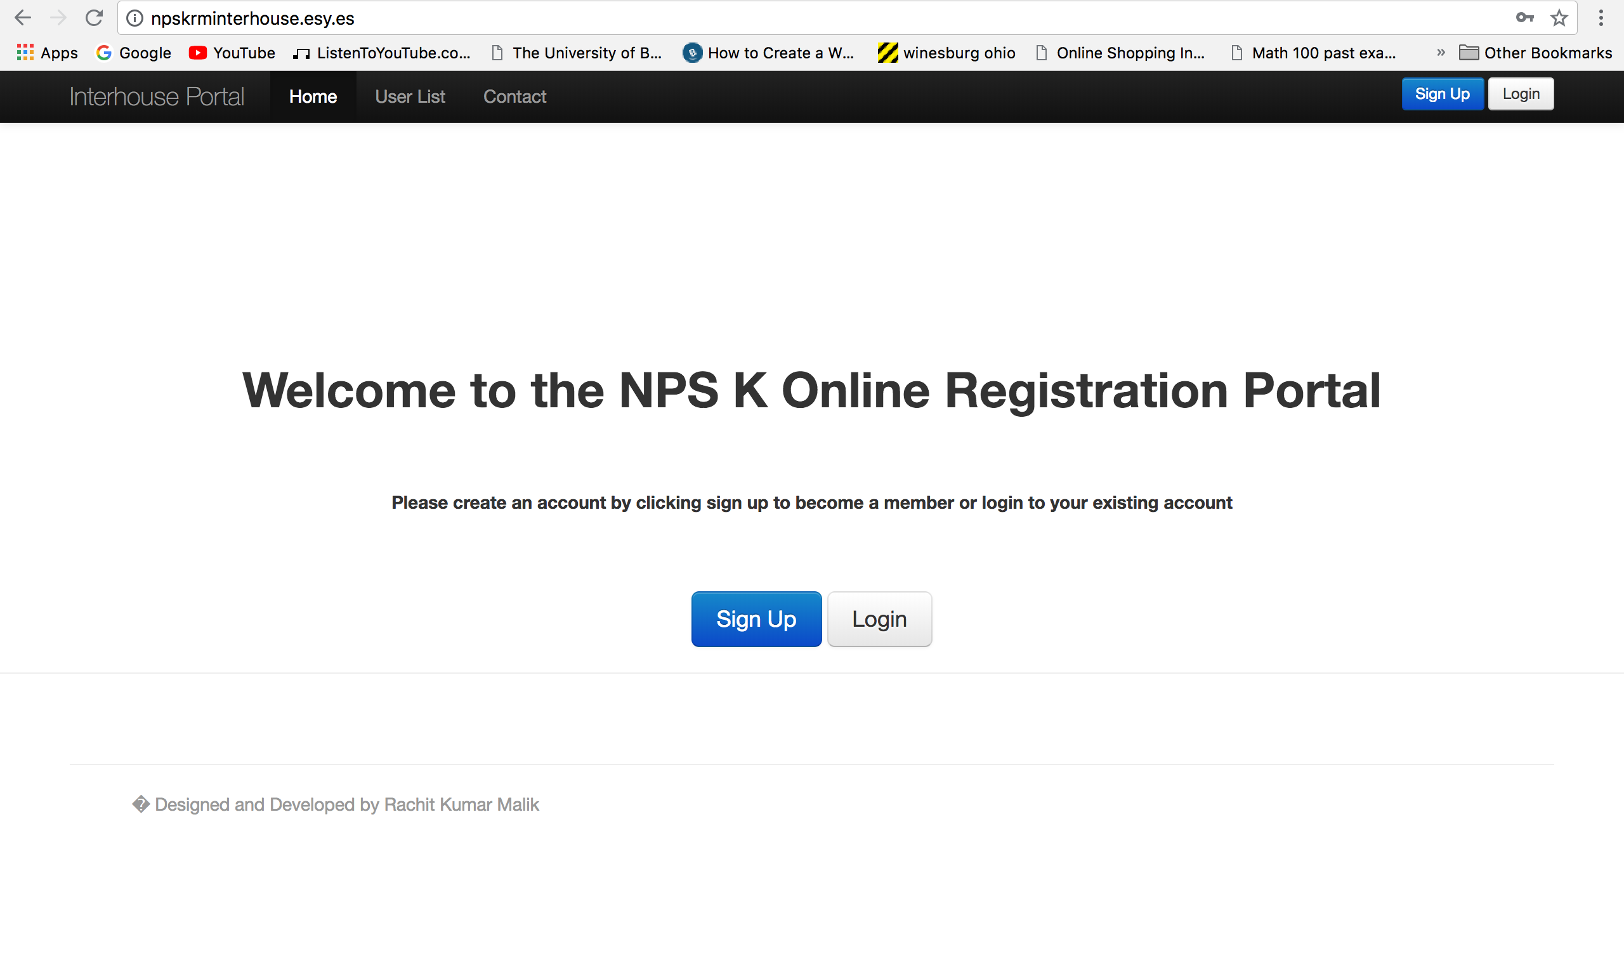This screenshot has width=1624, height=963.
Task: Click the large center Login button
Action: (x=879, y=619)
